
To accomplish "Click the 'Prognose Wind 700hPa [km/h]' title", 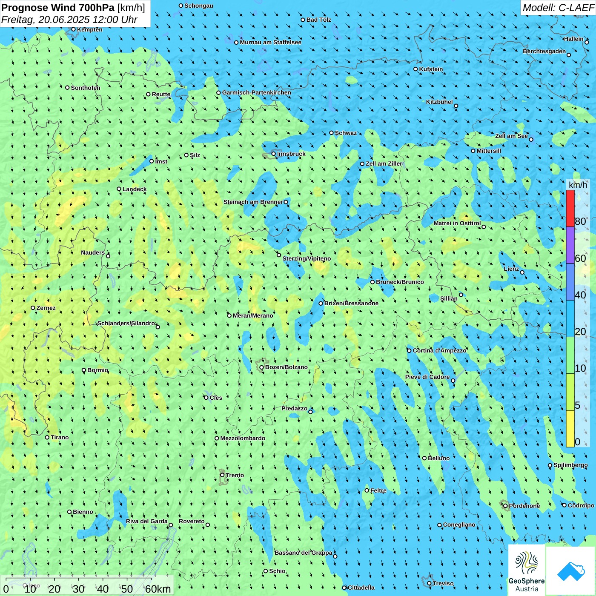I will [x=73, y=8].
